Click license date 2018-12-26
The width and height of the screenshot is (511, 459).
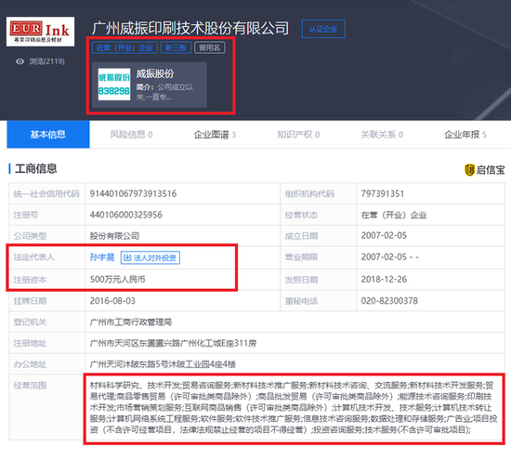(x=384, y=280)
